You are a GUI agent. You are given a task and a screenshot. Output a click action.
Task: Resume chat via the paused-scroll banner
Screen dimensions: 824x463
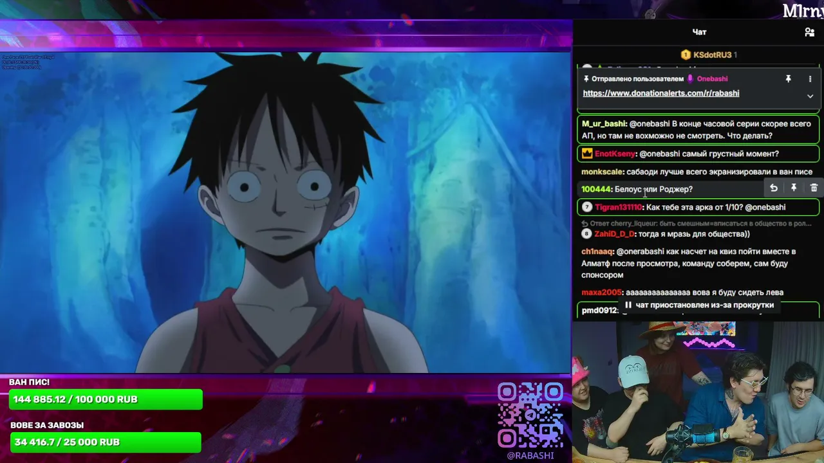coord(699,305)
